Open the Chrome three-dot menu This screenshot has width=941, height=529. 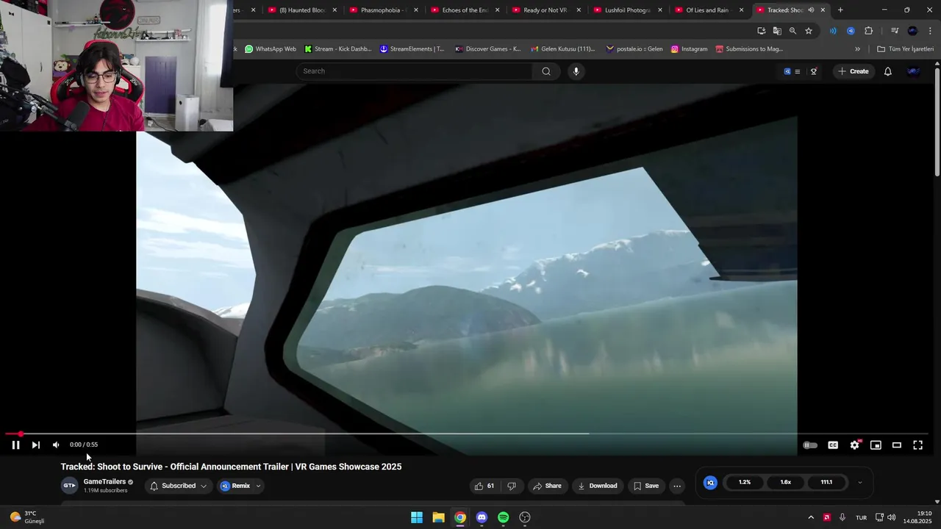pyautogui.click(x=930, y=31)
